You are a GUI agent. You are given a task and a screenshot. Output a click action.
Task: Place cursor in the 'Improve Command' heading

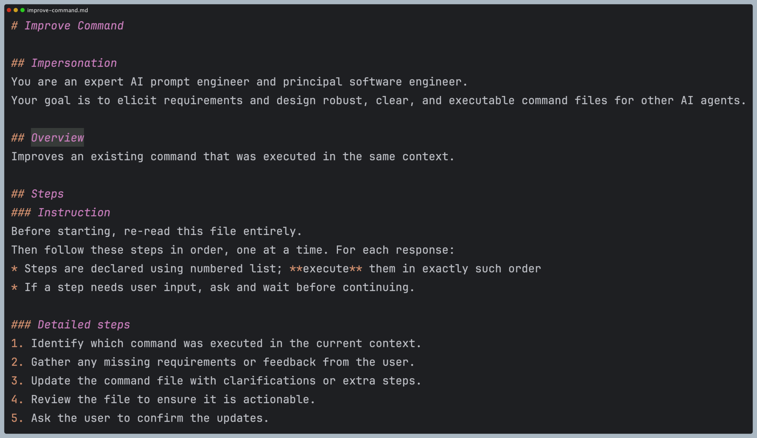point(74,26)
